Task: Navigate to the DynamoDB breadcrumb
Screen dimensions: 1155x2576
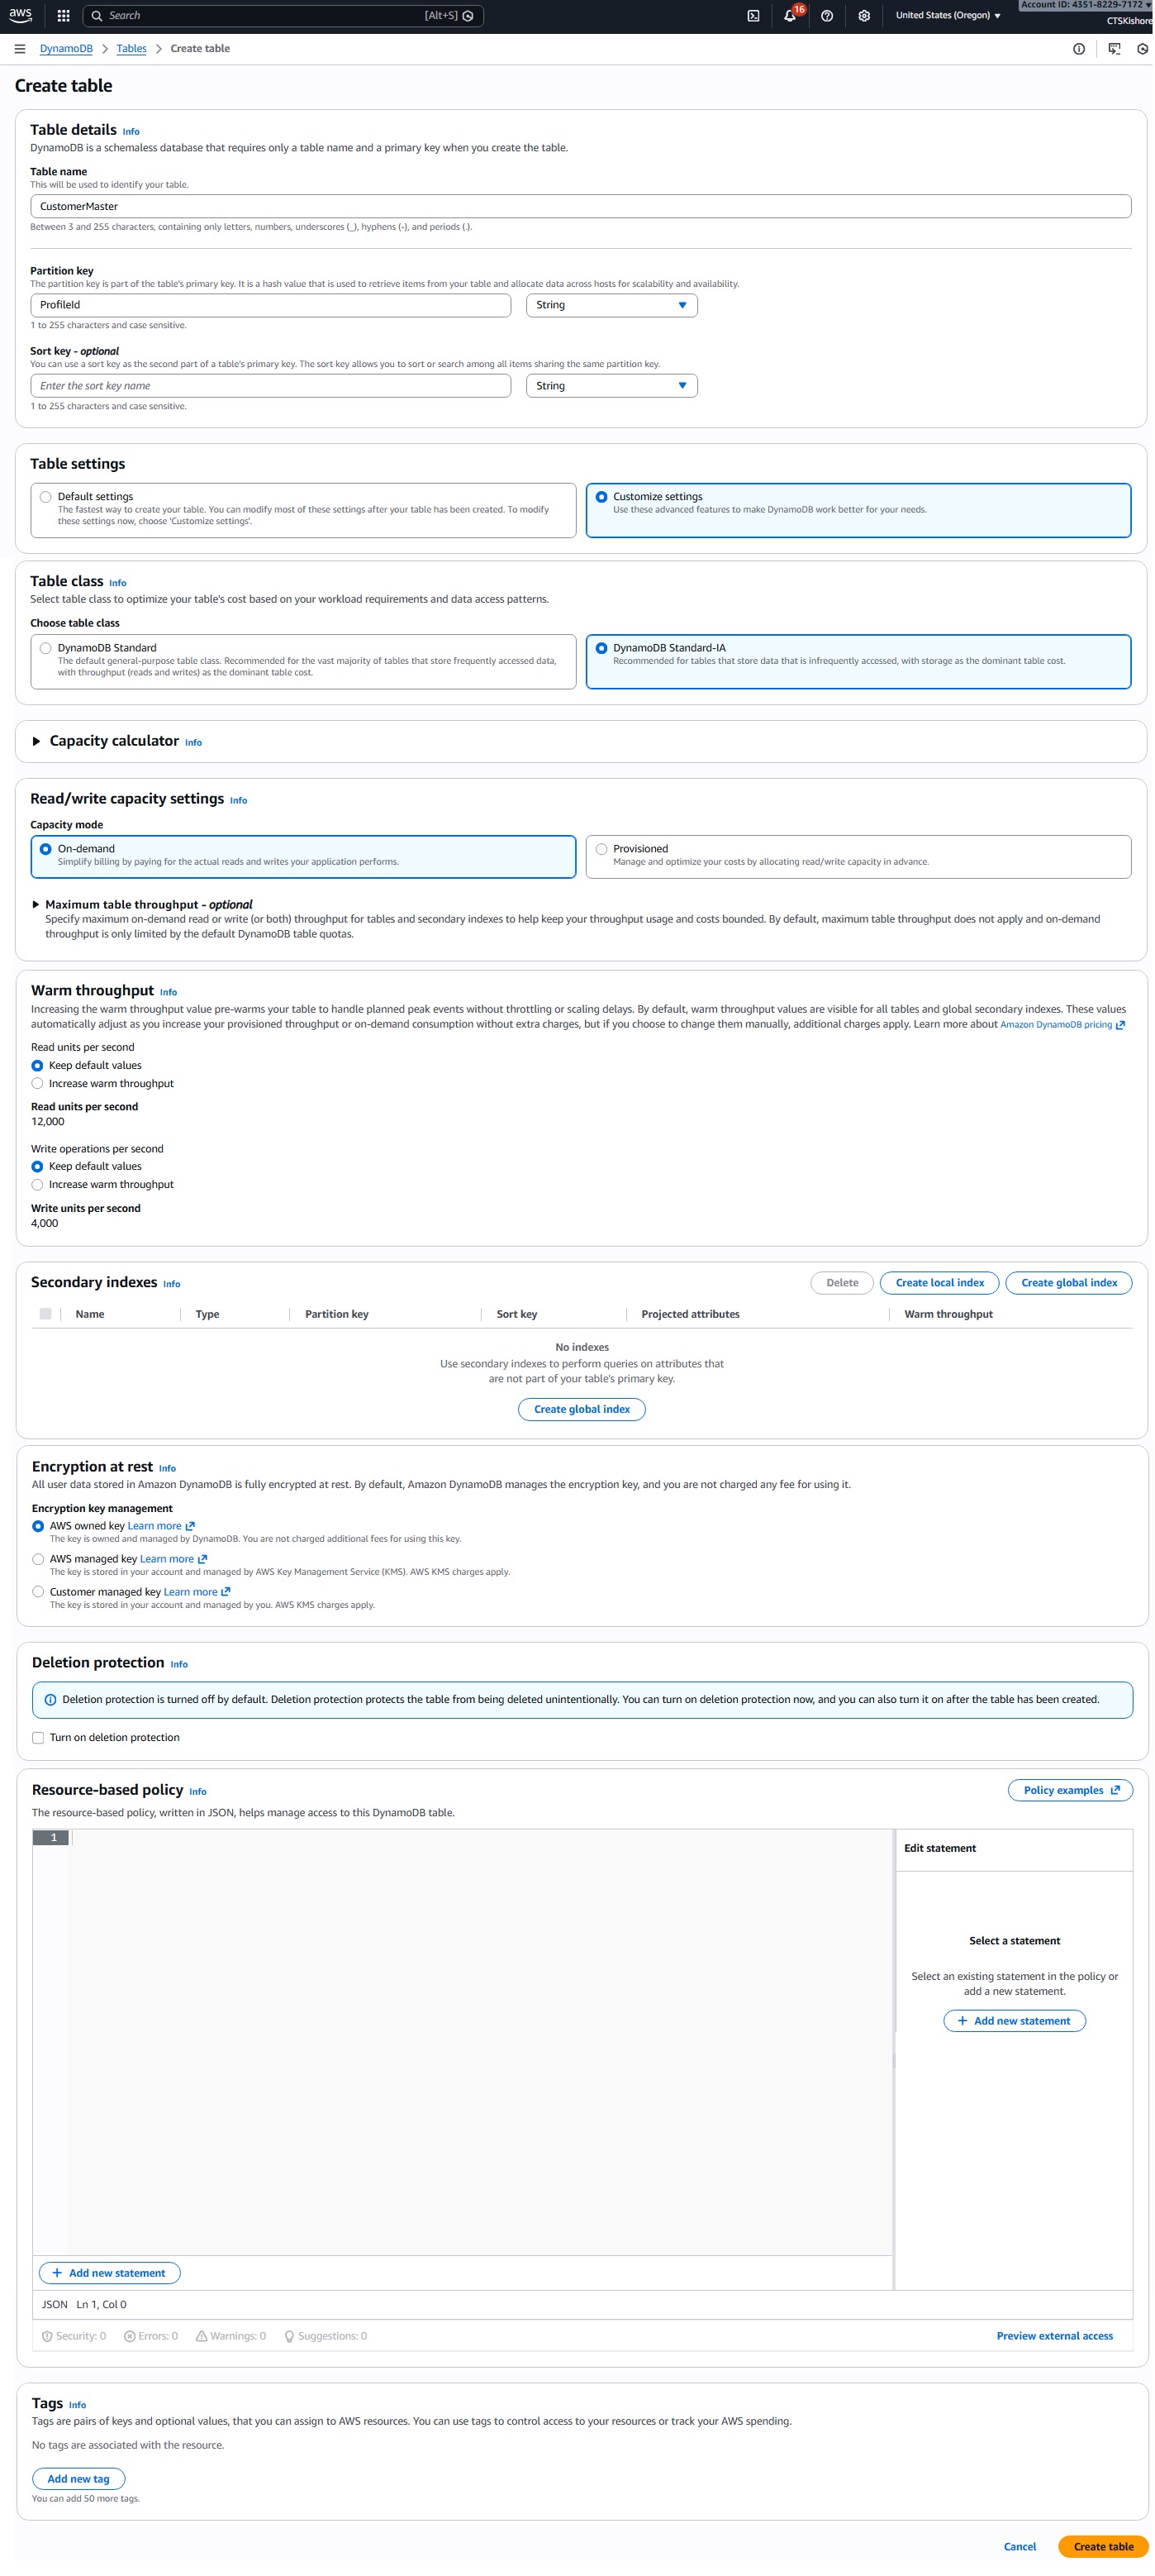Action: [x=66, y=49]
